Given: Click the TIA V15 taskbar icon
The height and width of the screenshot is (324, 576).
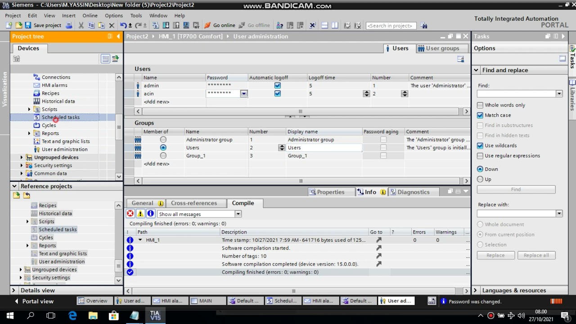Looking at the screenshot, I should point(155,316).
